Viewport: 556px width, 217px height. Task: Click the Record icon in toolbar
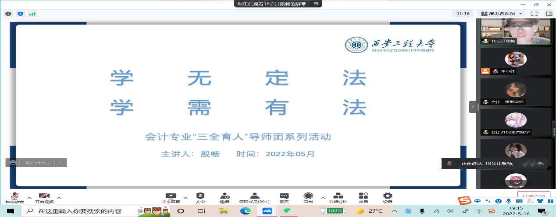coord(308,197)
